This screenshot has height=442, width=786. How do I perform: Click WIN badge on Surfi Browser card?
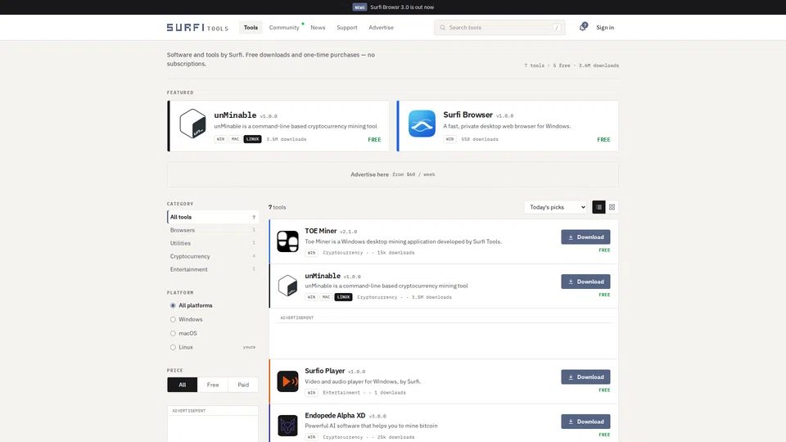tap(449, 139)
